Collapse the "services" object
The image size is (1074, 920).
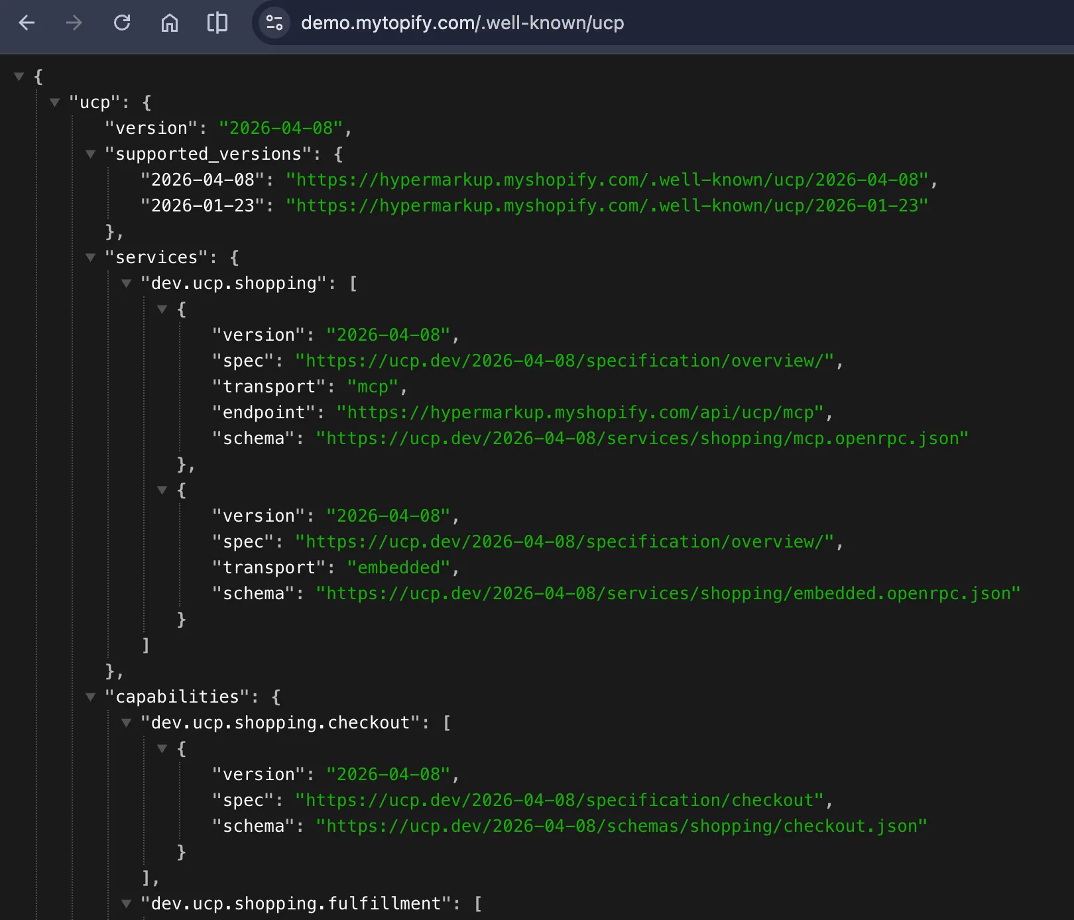tap(91, 258)
